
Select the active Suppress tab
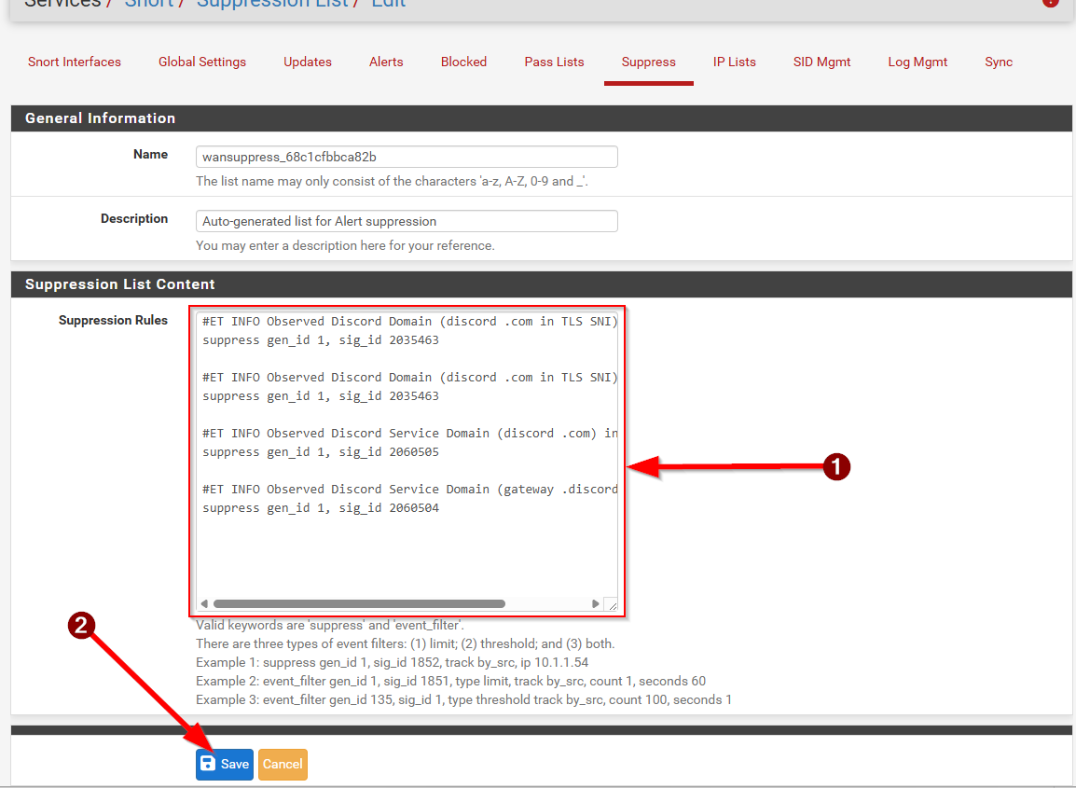(x=648, y=62)
